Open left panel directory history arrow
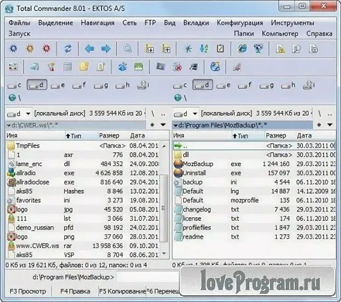 tap(163, 125)
